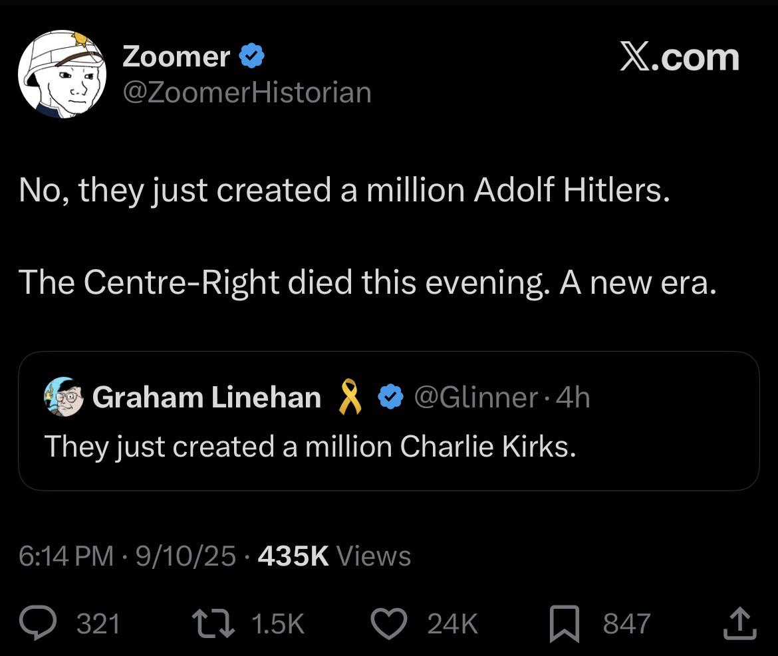This screenshot has height=656, width=778.
Task: Click the 24K likes count
Action: [452, 624]
